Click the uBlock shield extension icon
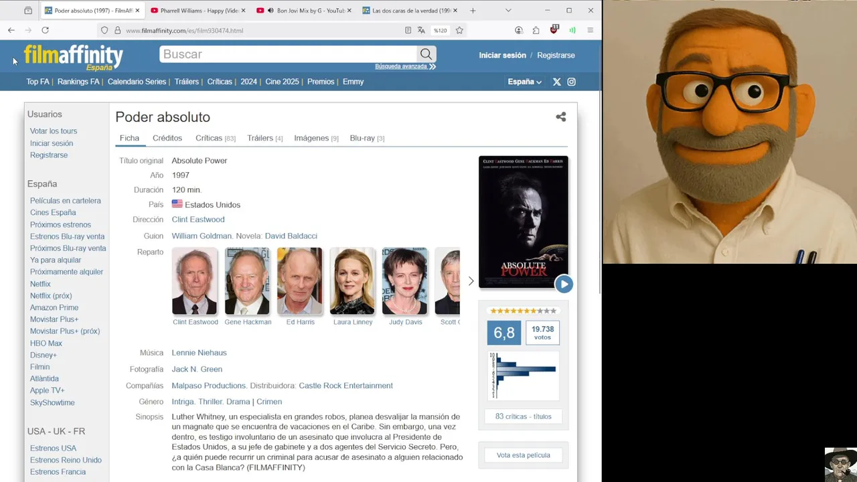This screenshot has height=482, width=857. pos(554,29)
